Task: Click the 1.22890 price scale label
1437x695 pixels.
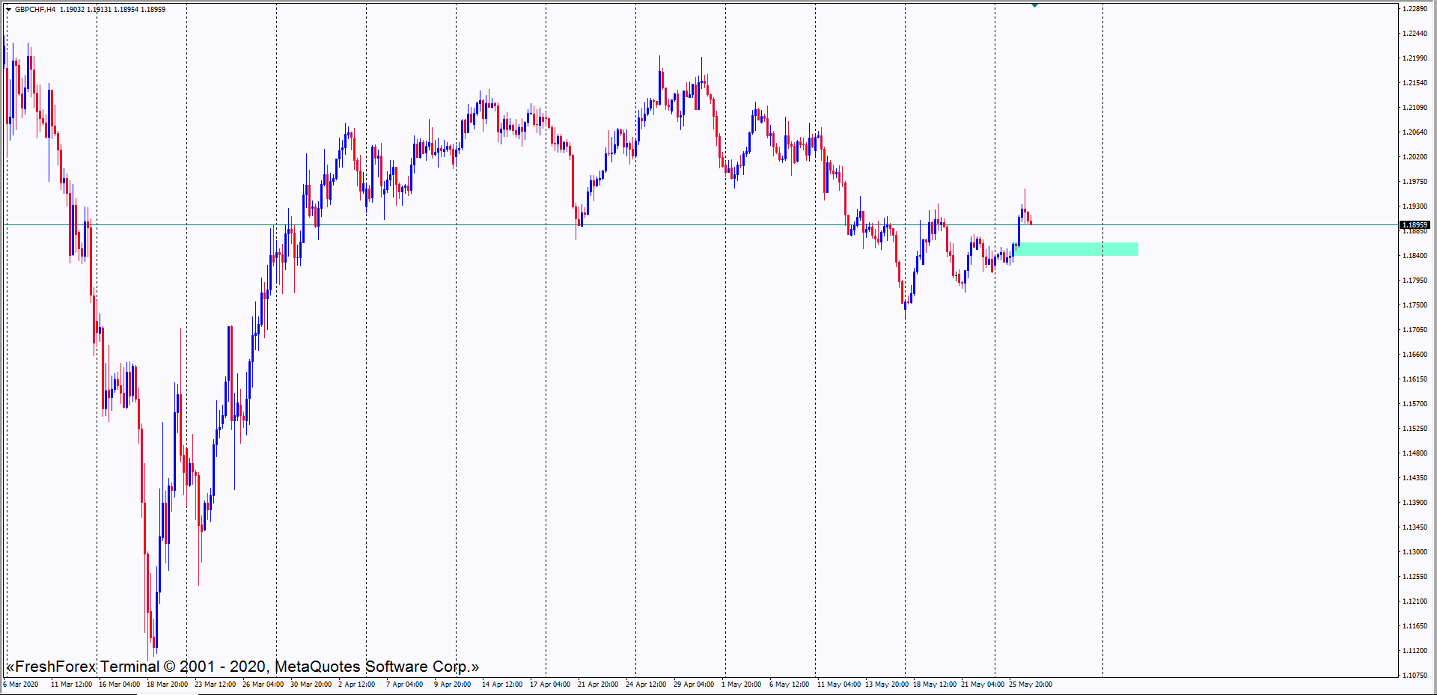Action: 1415,9
